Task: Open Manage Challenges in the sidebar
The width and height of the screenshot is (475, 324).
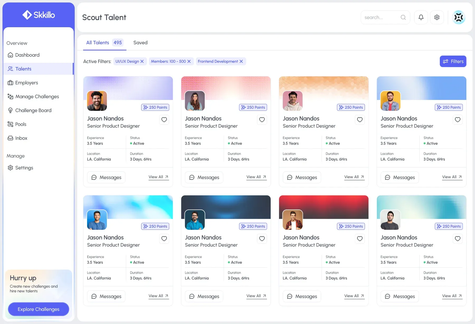Action: (39, 97)
